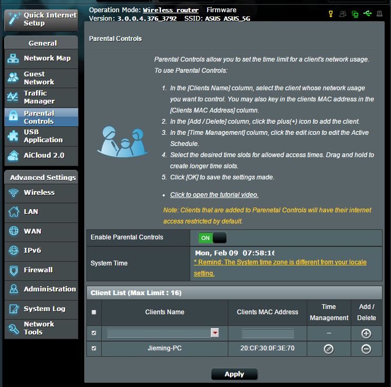391x387 pixels.
Task: Click firmware version 3.0.0.4.376_3792 link
Action: pos(147,19)
